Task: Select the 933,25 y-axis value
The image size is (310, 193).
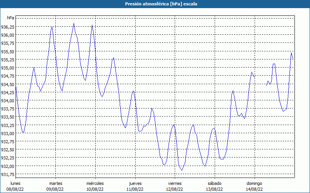Action: pos(7,125)
